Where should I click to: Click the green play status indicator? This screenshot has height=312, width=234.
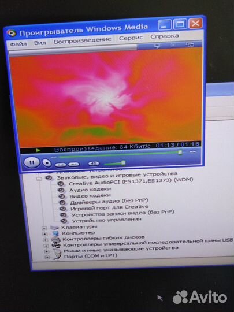pyautogui.click(x=38, y=150)
